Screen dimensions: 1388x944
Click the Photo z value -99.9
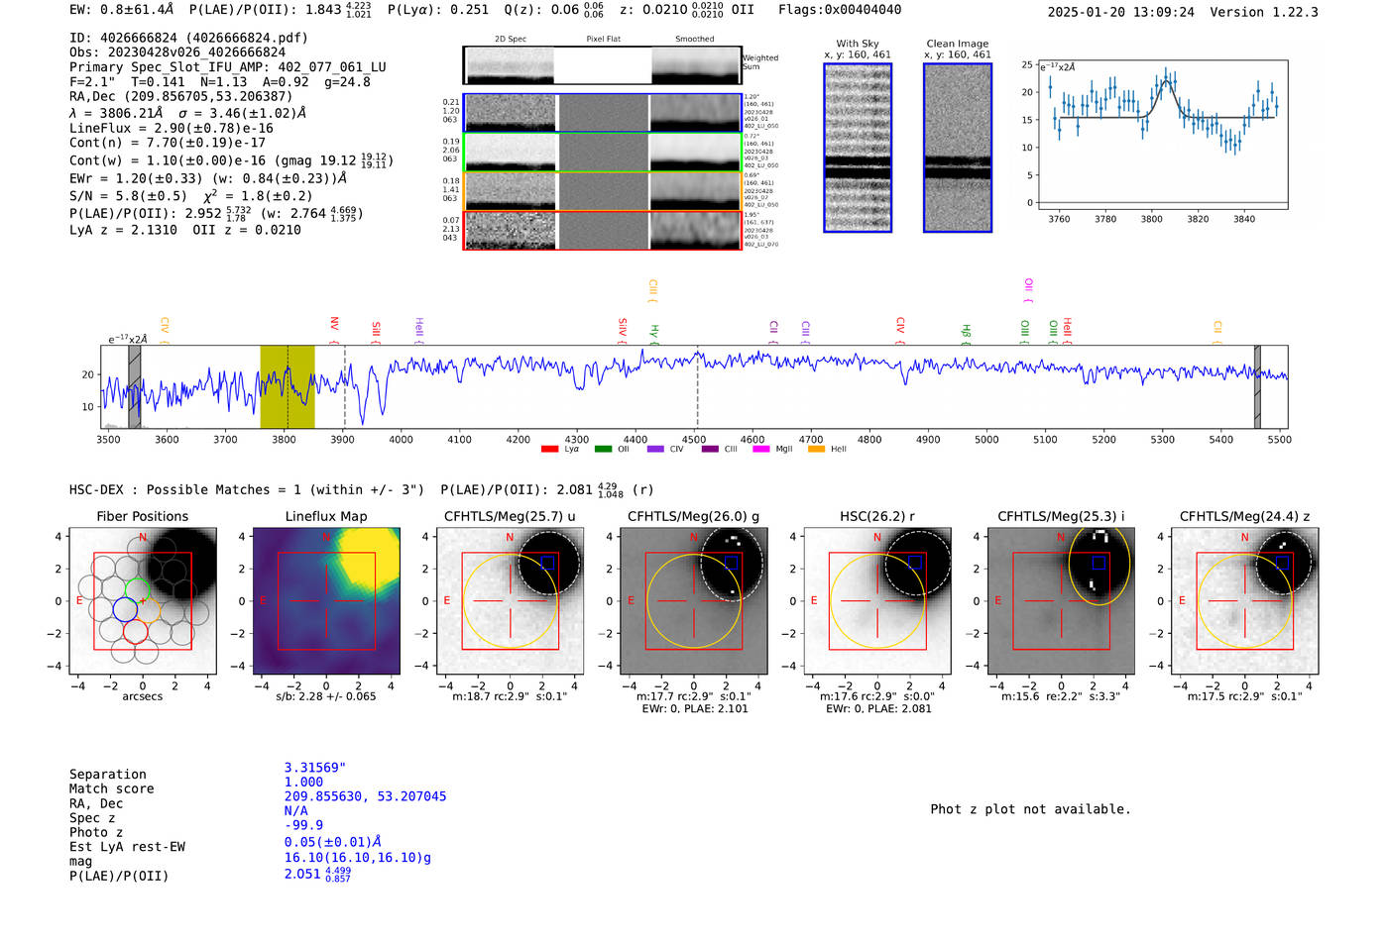[x=303, y=825]
